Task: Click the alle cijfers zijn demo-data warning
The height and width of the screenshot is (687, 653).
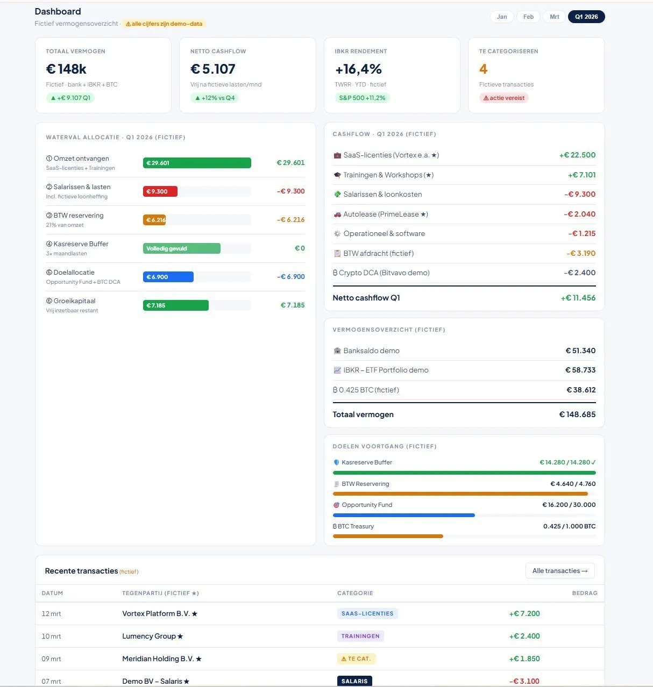Action: click(x=164, y=24)
